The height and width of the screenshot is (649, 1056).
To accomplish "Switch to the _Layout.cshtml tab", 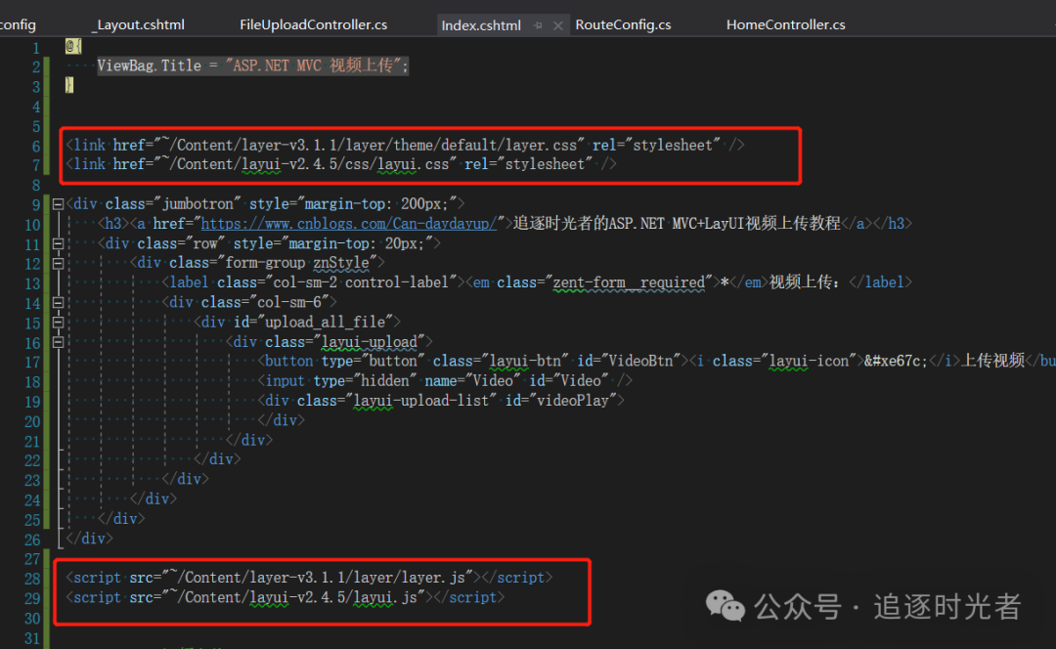I will point(138,24).
